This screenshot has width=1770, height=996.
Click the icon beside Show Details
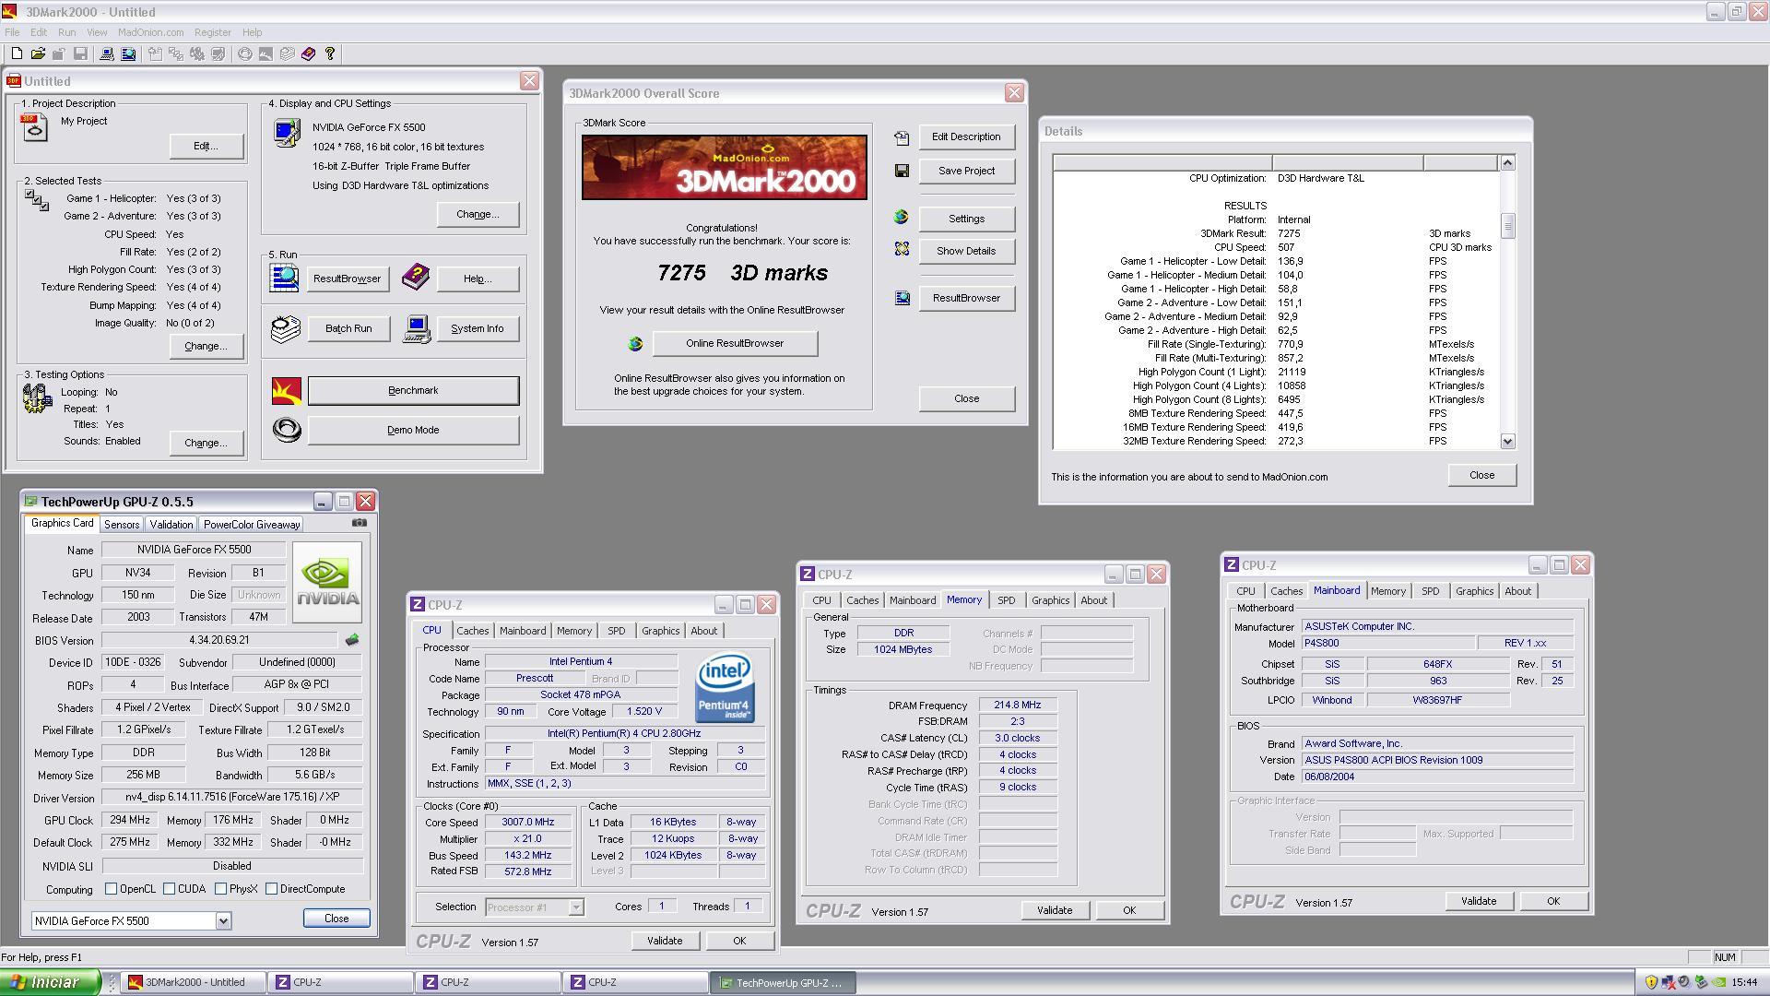pos(902,250)
